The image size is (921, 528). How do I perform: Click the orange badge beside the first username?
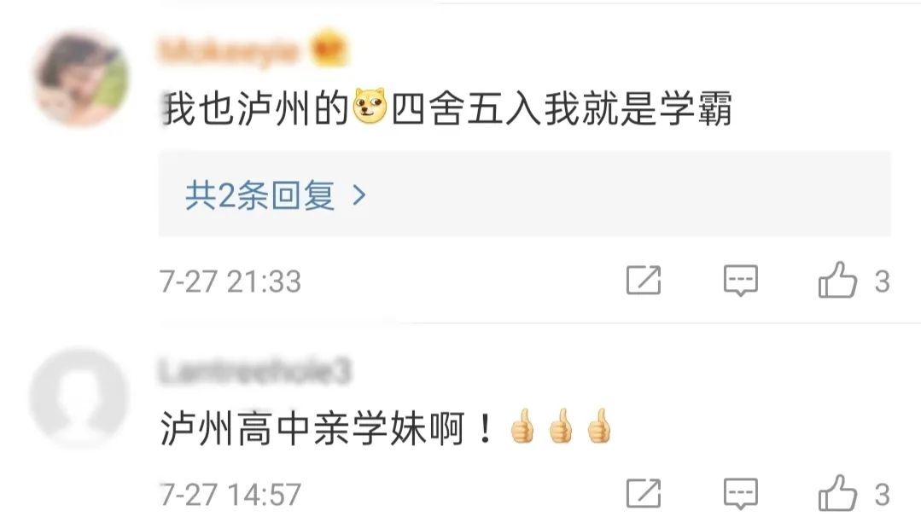pos(329,49)
